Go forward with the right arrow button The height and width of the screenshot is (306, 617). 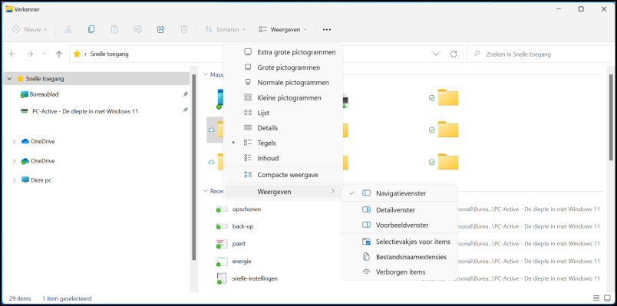click(x=30, y=54)
